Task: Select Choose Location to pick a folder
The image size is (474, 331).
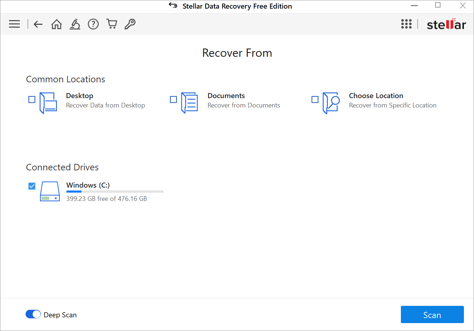Action: (376, 96)
